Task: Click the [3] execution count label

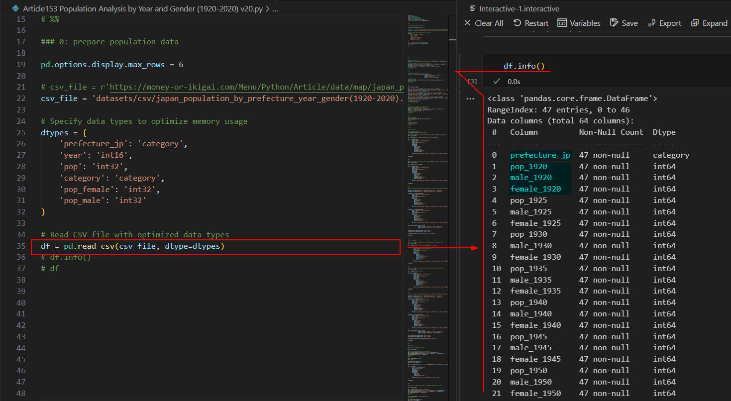Action: point(472,81)
